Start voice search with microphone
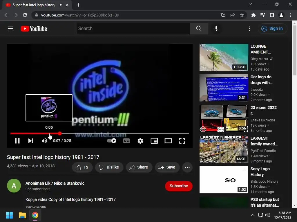This screenshot has height=222, width=297. (216, 29)
